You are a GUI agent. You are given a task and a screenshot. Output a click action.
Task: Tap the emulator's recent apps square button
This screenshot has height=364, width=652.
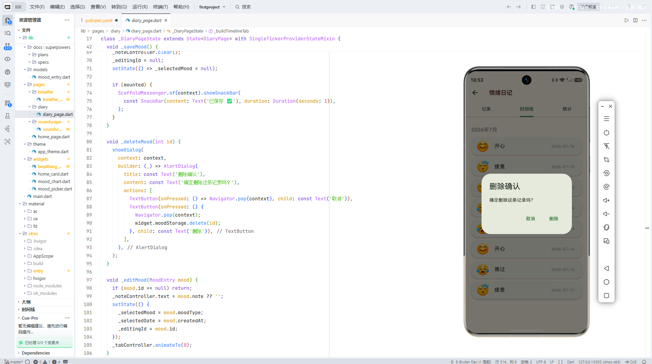(606, 296)
